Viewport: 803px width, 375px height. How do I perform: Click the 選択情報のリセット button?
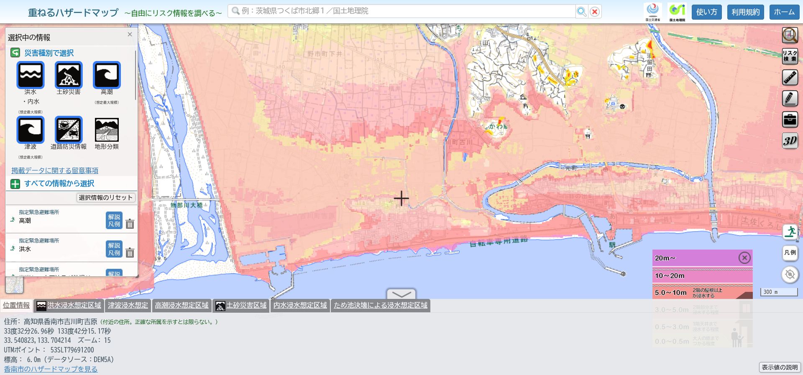click(105, 197)
